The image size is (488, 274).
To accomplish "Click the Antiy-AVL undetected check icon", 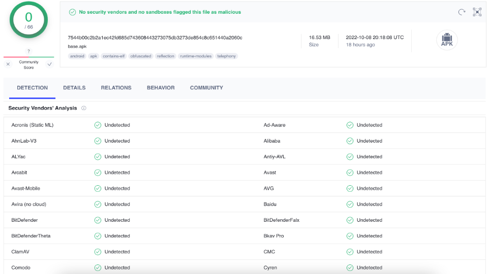I will point(350,157).
